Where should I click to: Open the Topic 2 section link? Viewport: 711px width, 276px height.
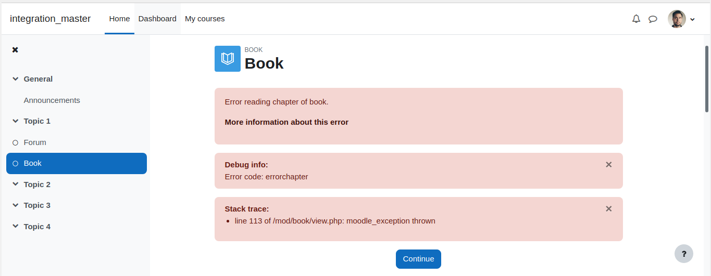tap(37, 185)
